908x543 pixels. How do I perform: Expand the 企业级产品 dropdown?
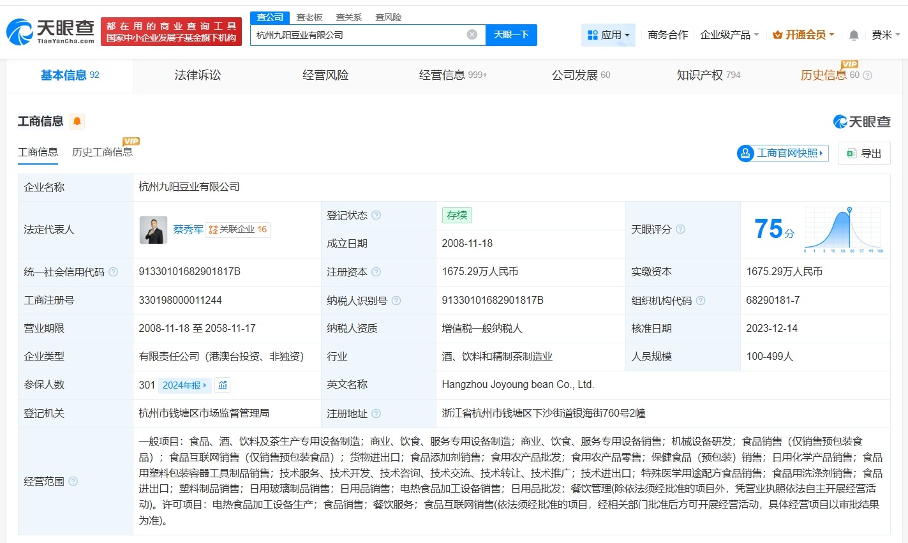pyautogui.click(x=730, y=35)
